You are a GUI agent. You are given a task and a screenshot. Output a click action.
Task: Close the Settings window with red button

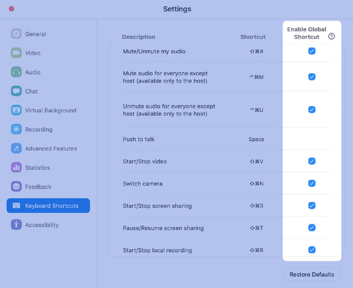click(x=11, y=9)
